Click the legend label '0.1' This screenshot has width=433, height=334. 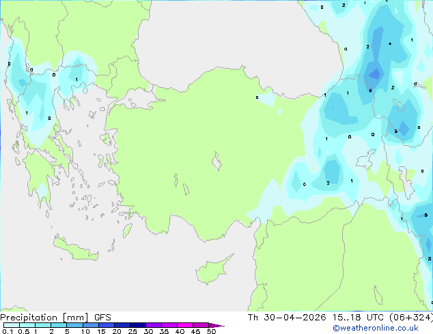tap(8, 331)
